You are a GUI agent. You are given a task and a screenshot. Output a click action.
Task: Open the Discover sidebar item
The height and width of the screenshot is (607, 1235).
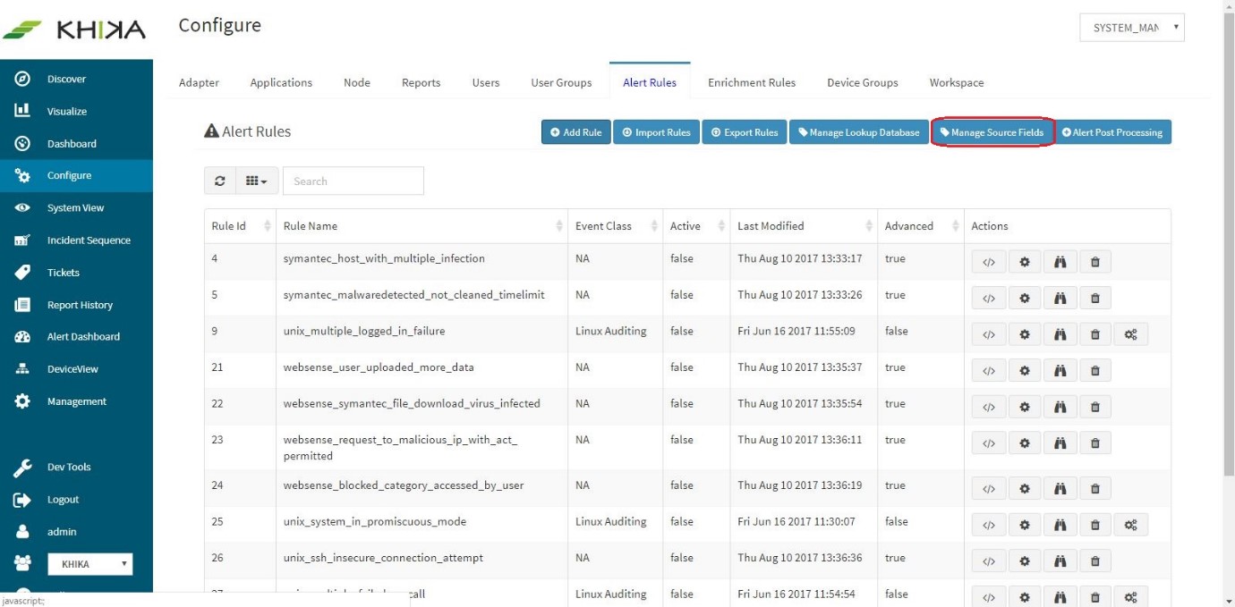pos(66,79)
